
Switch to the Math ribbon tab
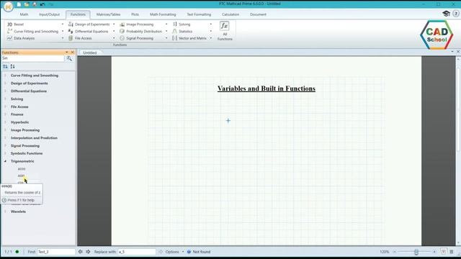pyautogui.click(x=24, y=14)
